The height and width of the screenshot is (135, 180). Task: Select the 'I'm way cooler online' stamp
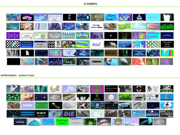click(x=96, y=26)
